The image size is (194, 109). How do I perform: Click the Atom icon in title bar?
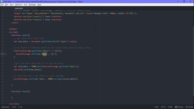(x=2, y=2)
